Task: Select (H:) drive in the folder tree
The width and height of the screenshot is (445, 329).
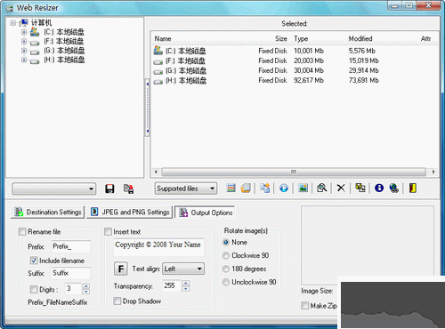Action: pyautogui.click(x=64, y=60)
